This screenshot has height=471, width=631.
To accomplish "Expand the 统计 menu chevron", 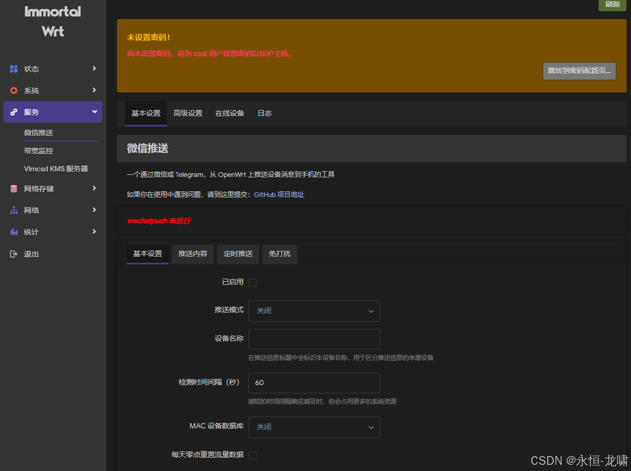I will pyautogui.click(x=94, y=231).
